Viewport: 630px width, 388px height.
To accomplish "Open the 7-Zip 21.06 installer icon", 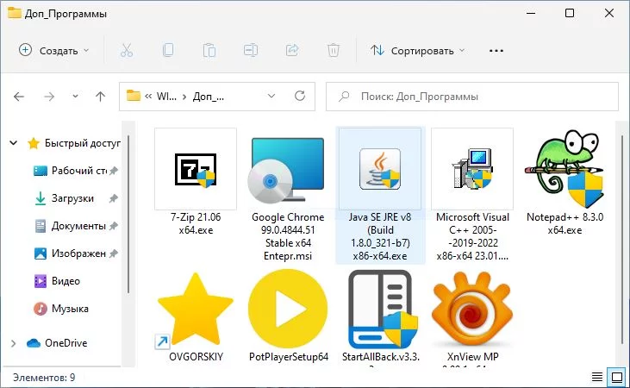I will tap(196, 170).
